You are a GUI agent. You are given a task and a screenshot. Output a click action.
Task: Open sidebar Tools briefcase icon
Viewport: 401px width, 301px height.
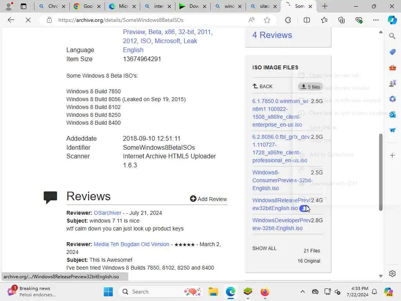click(392, 68)
